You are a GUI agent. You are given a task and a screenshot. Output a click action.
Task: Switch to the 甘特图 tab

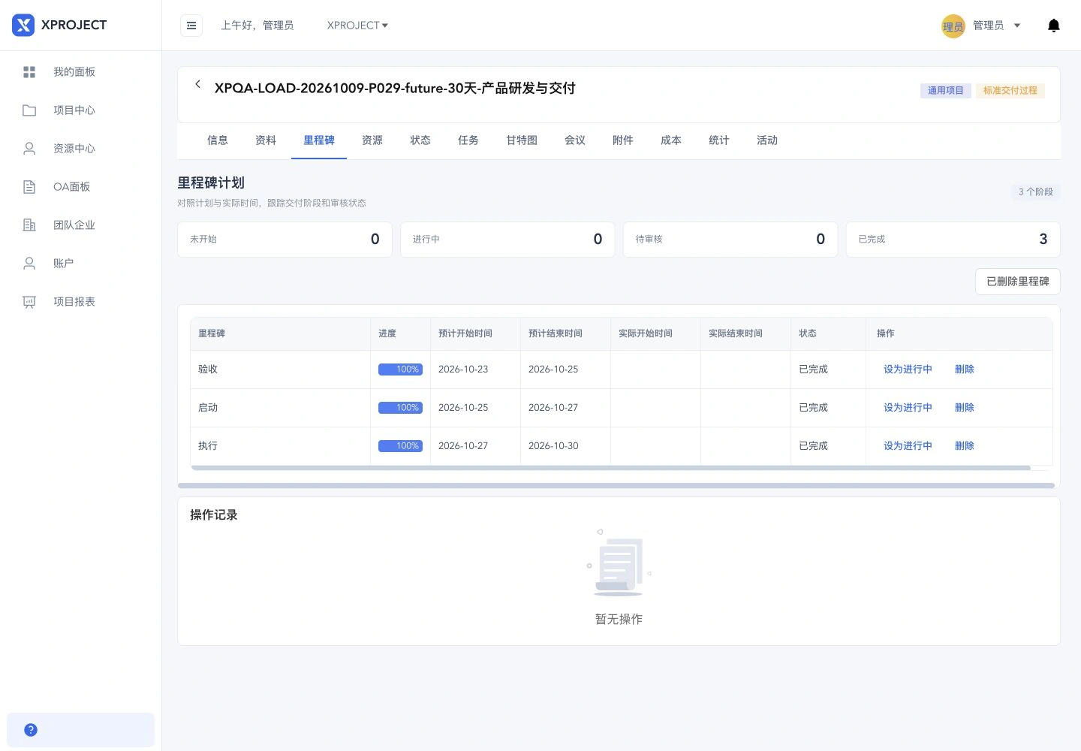(522, 140)
